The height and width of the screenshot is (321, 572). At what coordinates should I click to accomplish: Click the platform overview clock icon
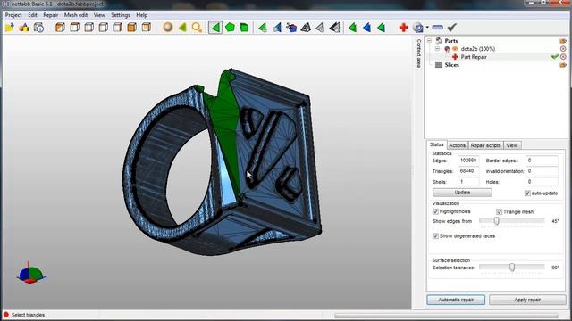tap(38, 28)
